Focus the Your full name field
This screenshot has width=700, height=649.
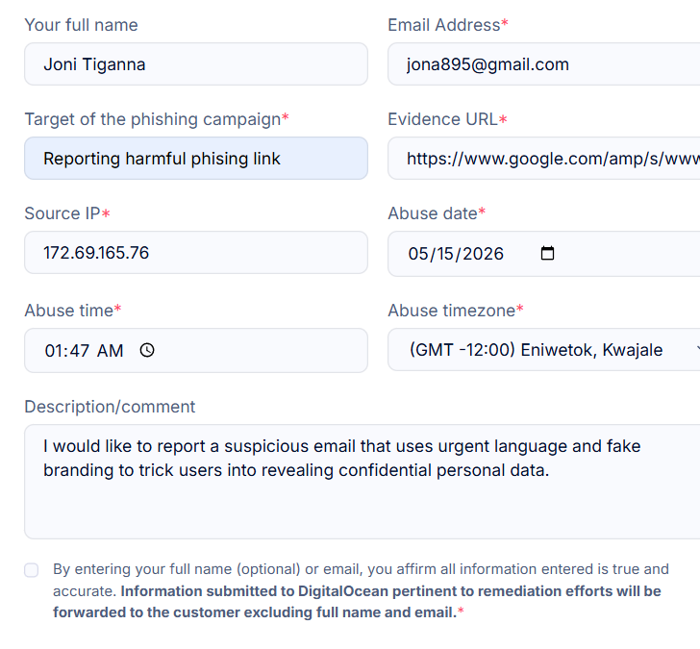coord(196,64)
